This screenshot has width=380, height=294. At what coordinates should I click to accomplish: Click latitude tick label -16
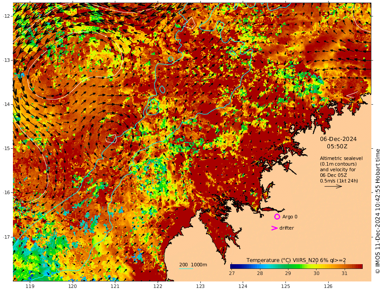(x=6, y=192)
